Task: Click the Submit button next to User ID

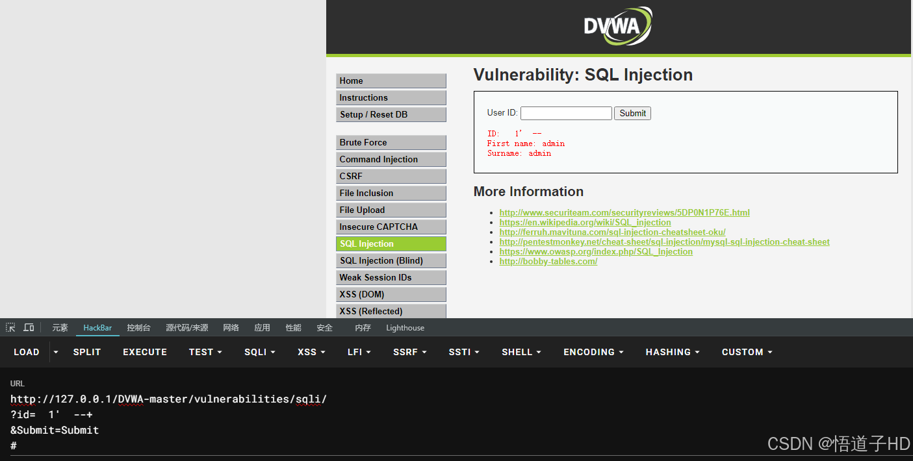Action: 632,113
